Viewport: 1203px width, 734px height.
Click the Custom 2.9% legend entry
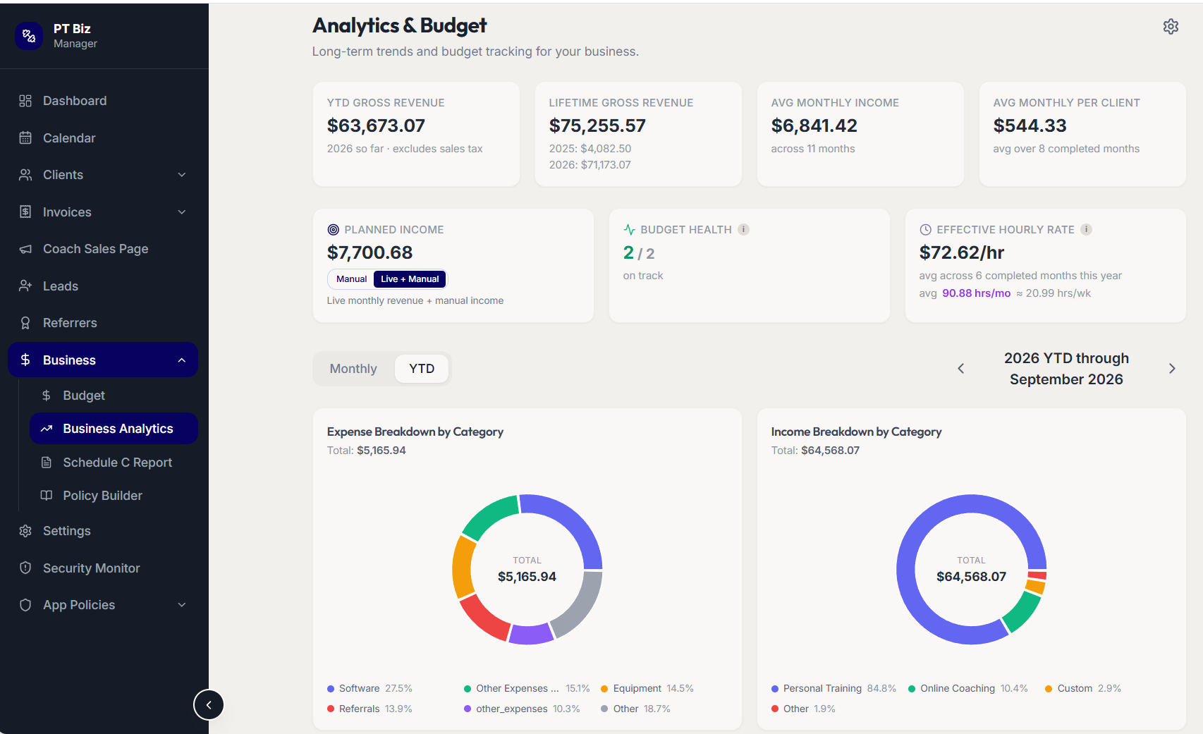1083,689
